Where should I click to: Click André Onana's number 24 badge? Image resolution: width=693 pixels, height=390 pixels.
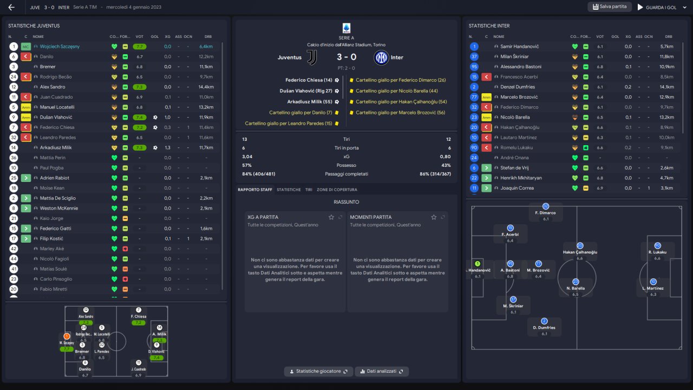click(474, 158)
